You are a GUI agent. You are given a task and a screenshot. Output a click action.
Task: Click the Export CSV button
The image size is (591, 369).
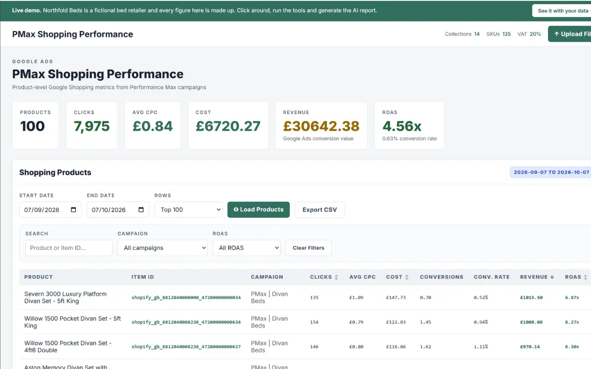320,210
